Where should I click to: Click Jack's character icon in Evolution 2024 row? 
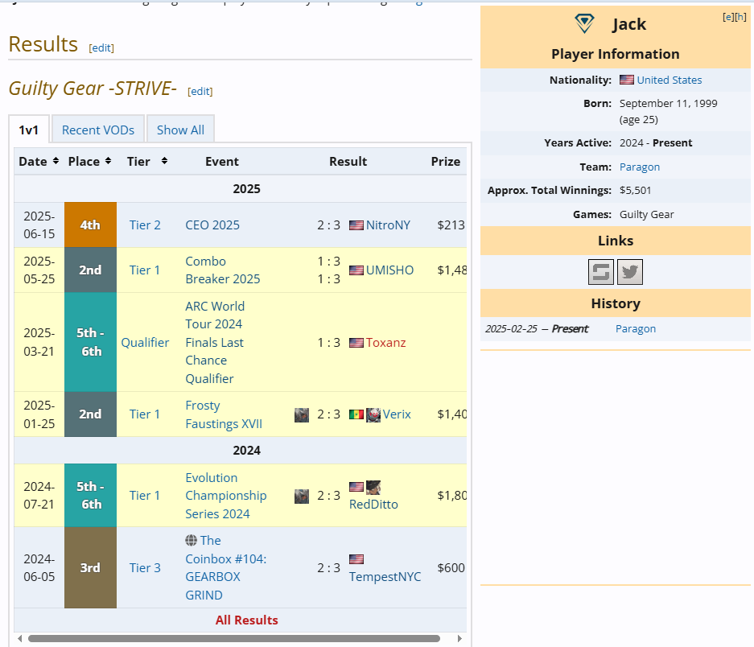coord(302,496)
